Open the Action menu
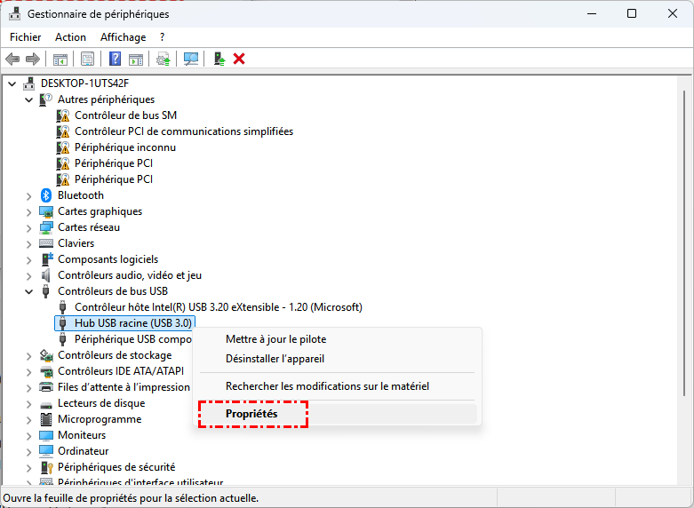Viewport: 694px width, 508px height. click(70, 37)
